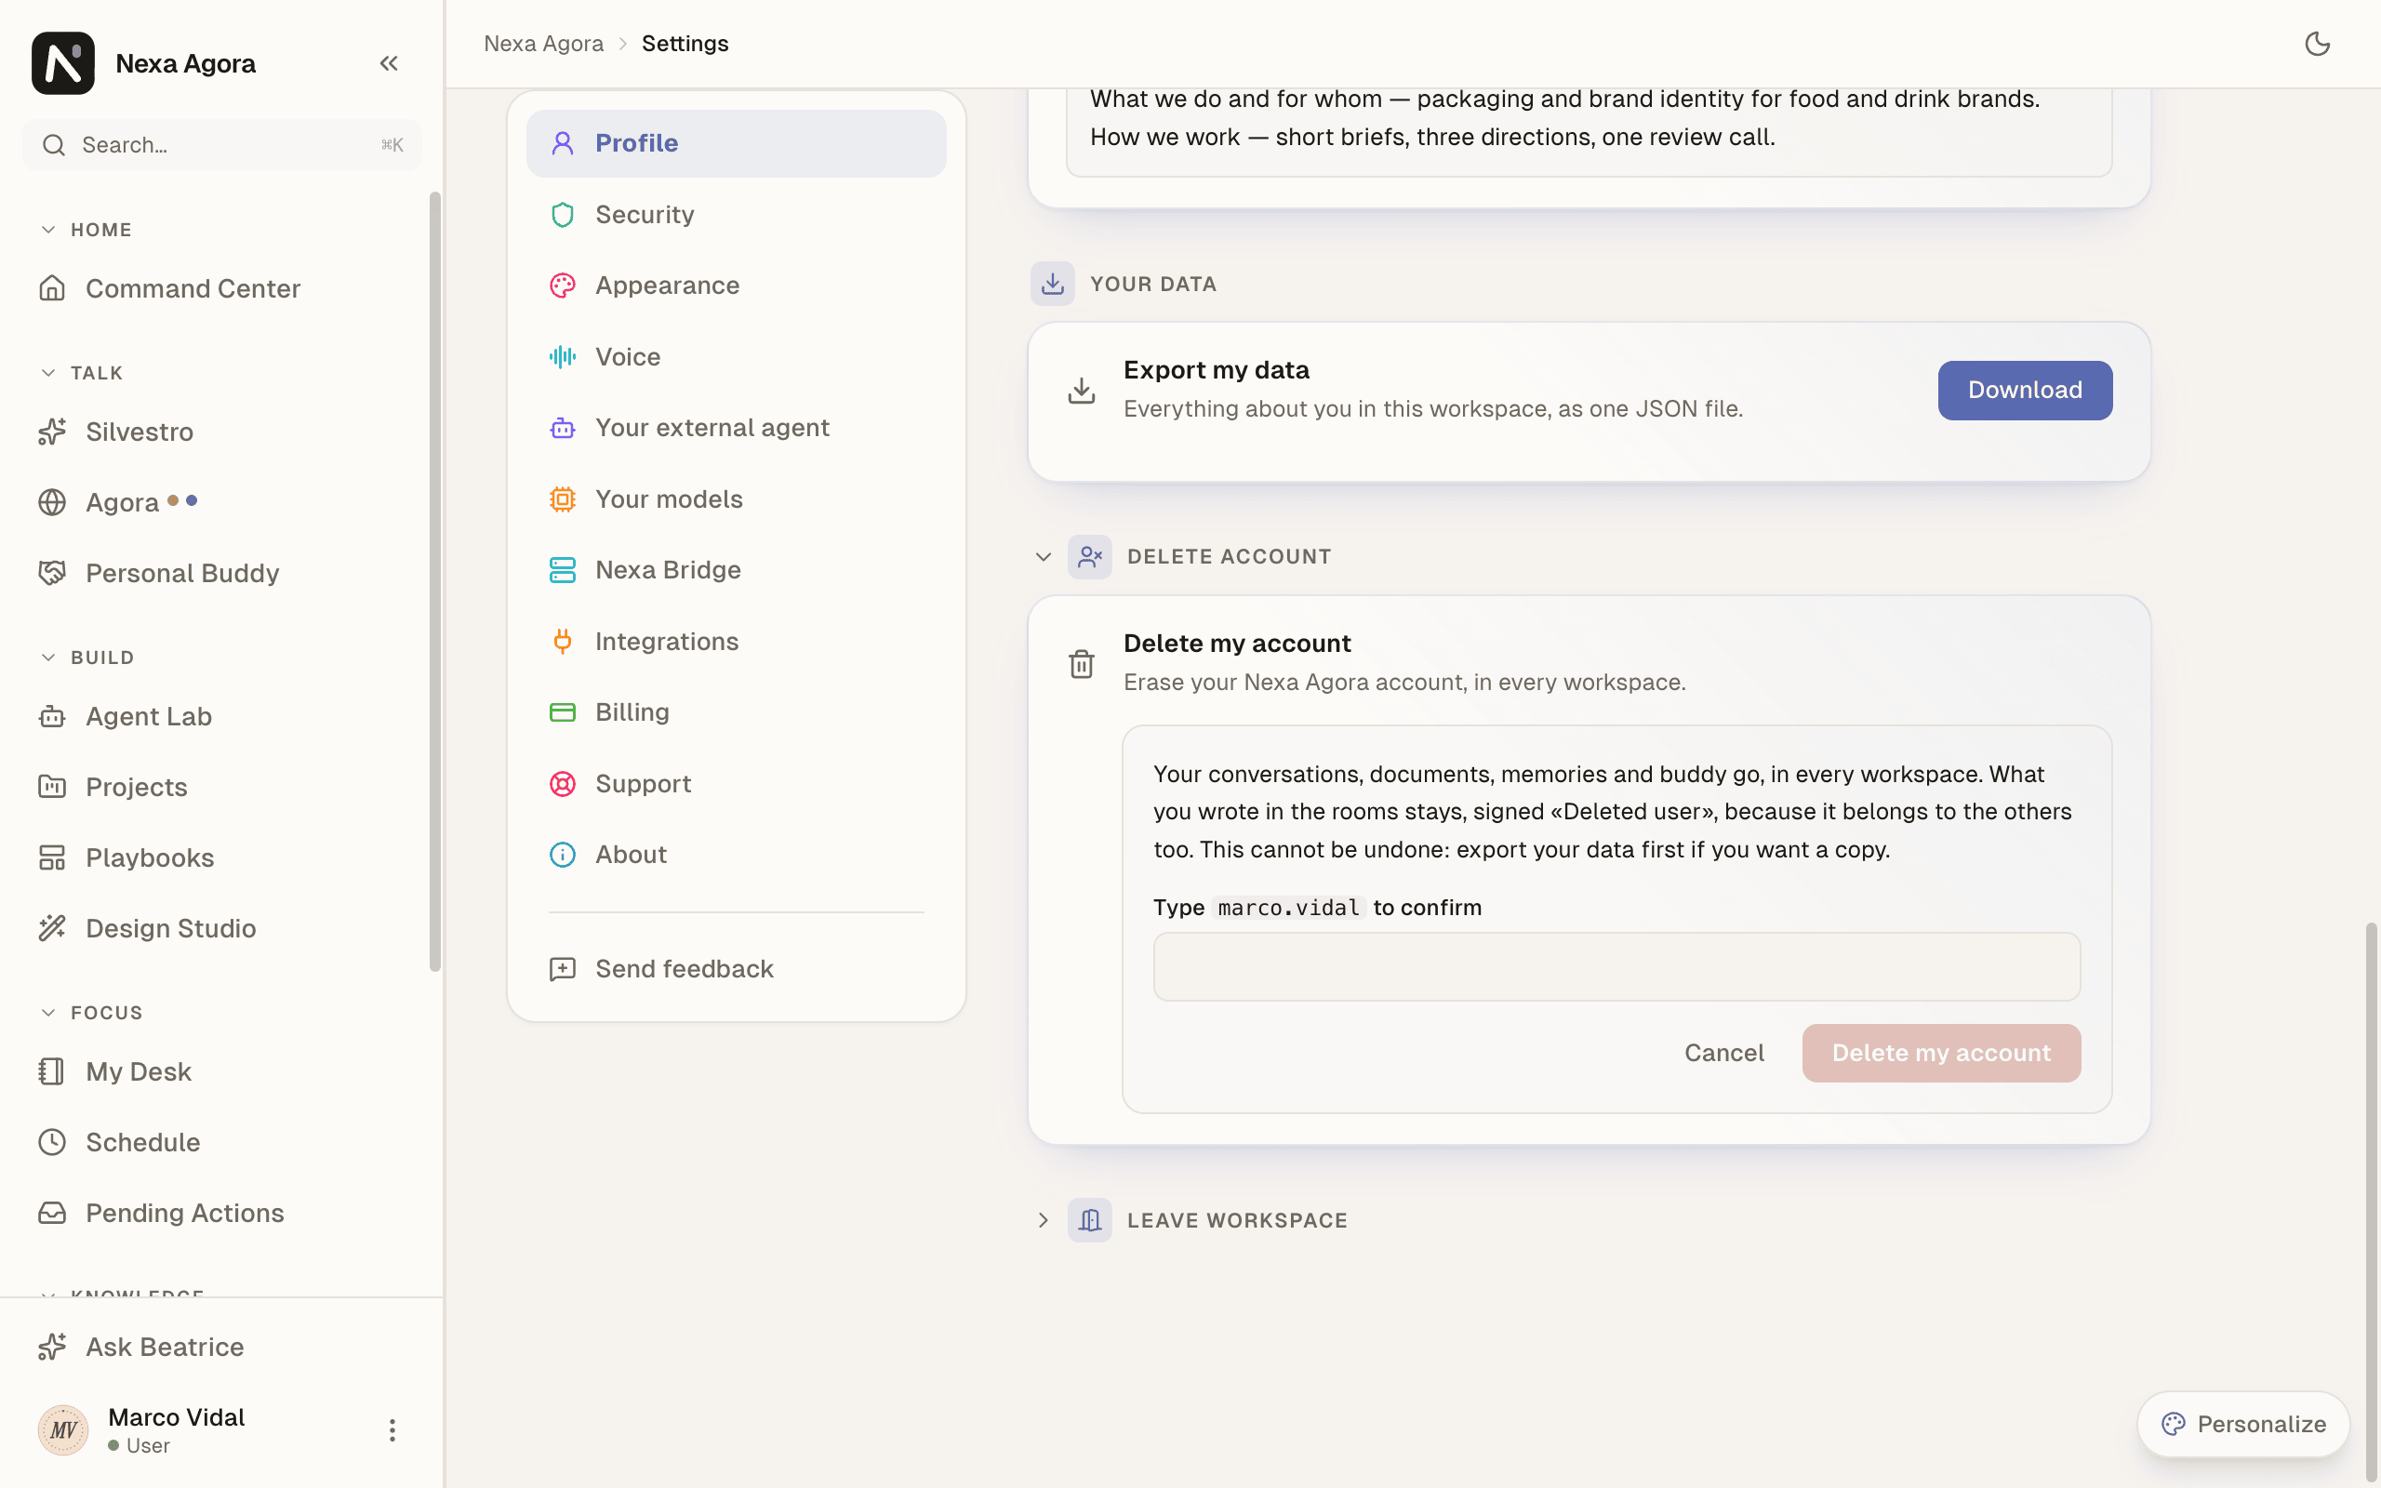This screenshot has height=1488, width=2381.
Task: Open Your external agent settings
Action: pos(736,428)
